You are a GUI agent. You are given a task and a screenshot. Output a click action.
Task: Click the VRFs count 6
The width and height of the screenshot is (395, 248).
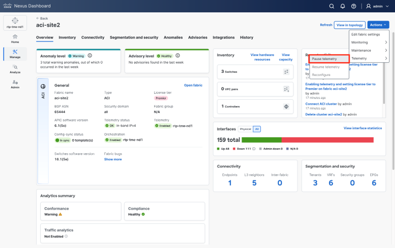(x=331, y=183)
